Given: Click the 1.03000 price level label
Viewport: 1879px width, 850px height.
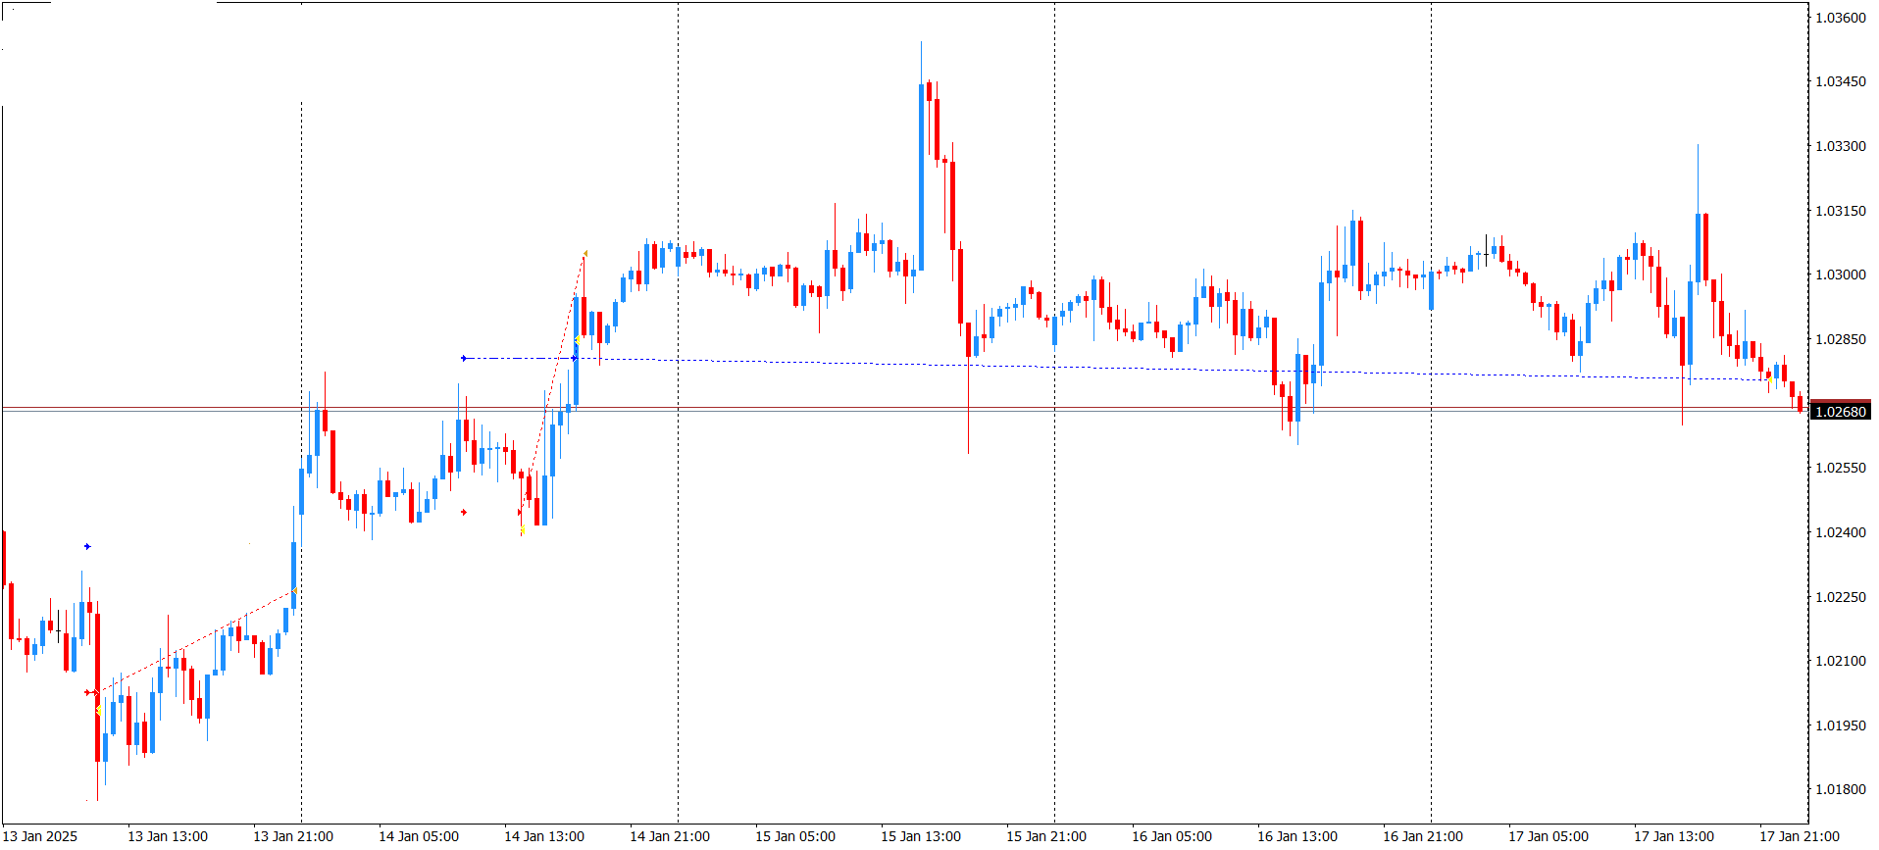Looking at the screenshot, I should [1841, 275].
